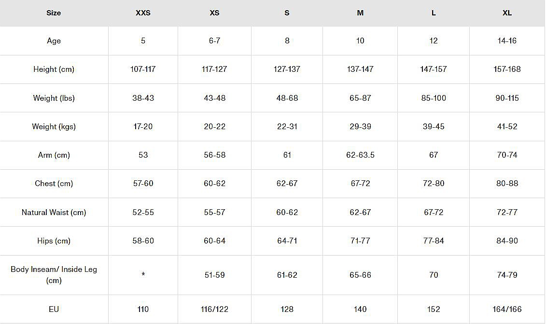Select the 14-16 age cell

507,41
